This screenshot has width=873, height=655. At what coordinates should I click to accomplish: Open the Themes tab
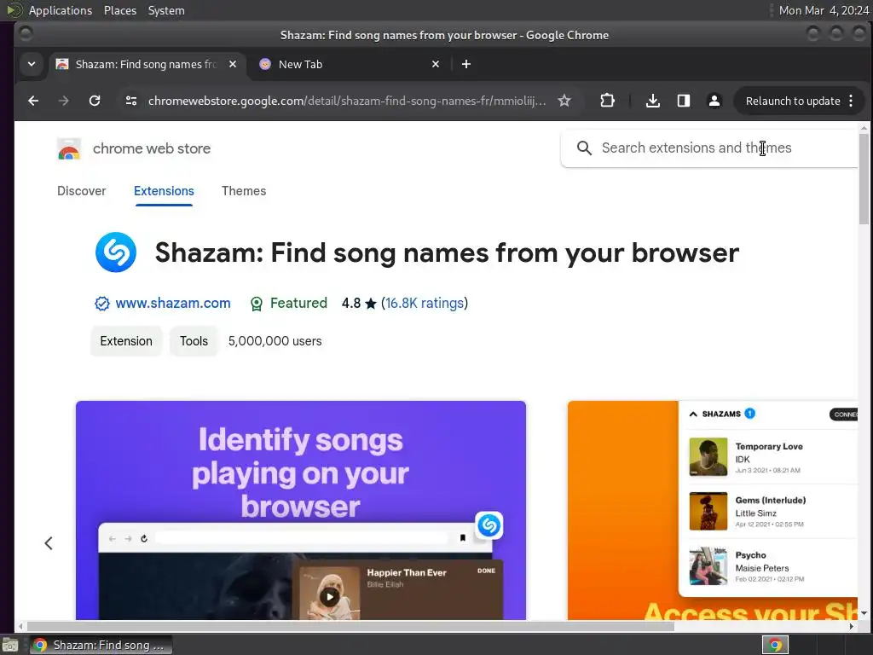244,191
